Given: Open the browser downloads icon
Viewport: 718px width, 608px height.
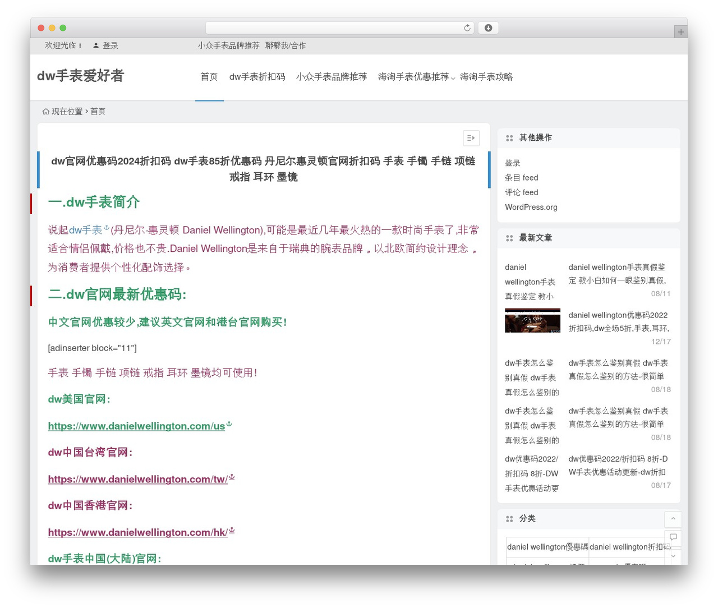Looking at the screenshot, I should point(488,28).
